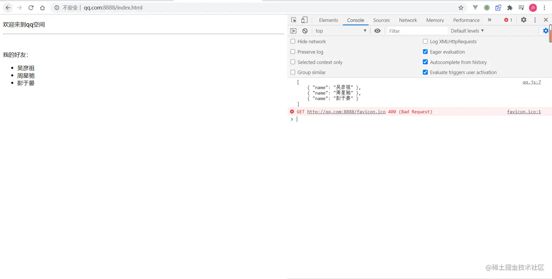Toggle the device toolbar
The image size is (552, 279).
tap(304, 20)
